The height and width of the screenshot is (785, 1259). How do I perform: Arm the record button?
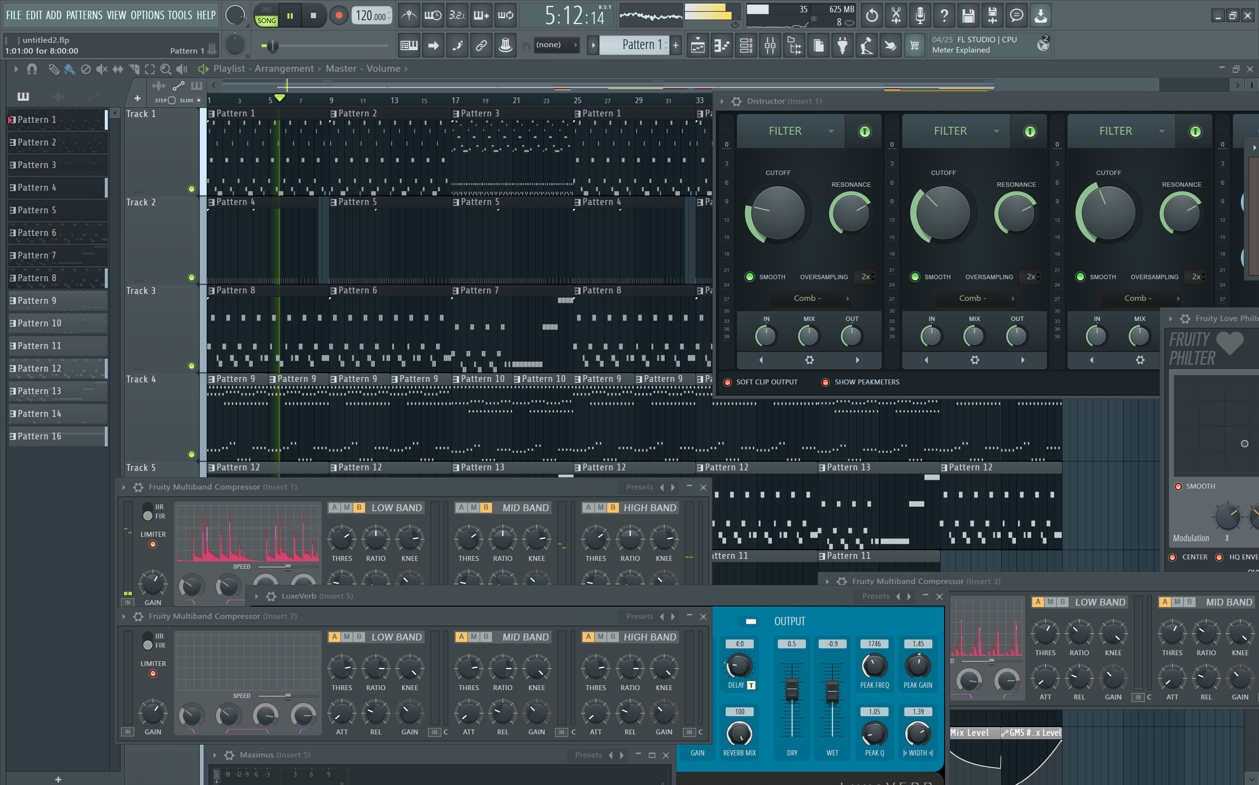(339, 16)
